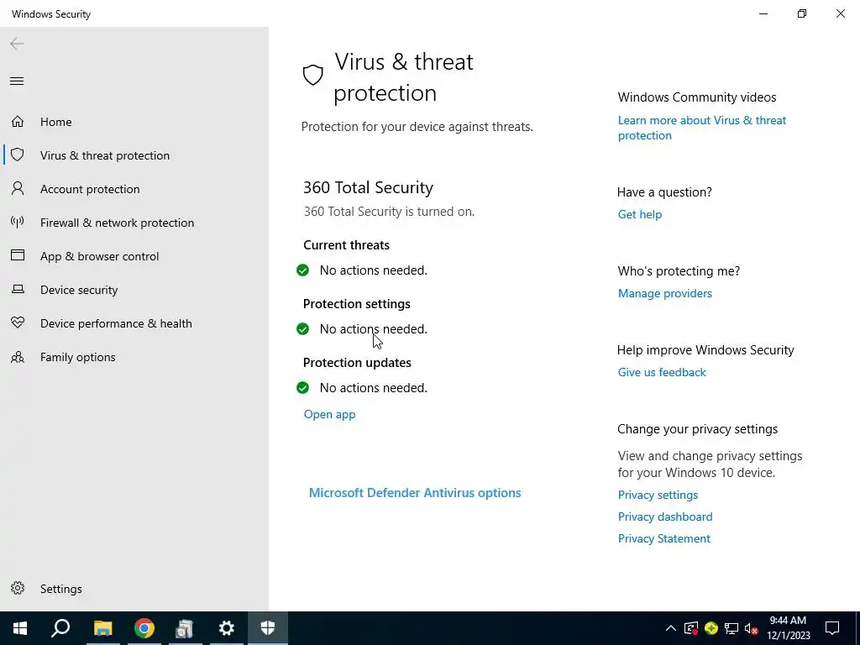The width and height of the screenshot is (860, 645).
Task: Open Privacy settings link
Action: (x=658, y=495)
